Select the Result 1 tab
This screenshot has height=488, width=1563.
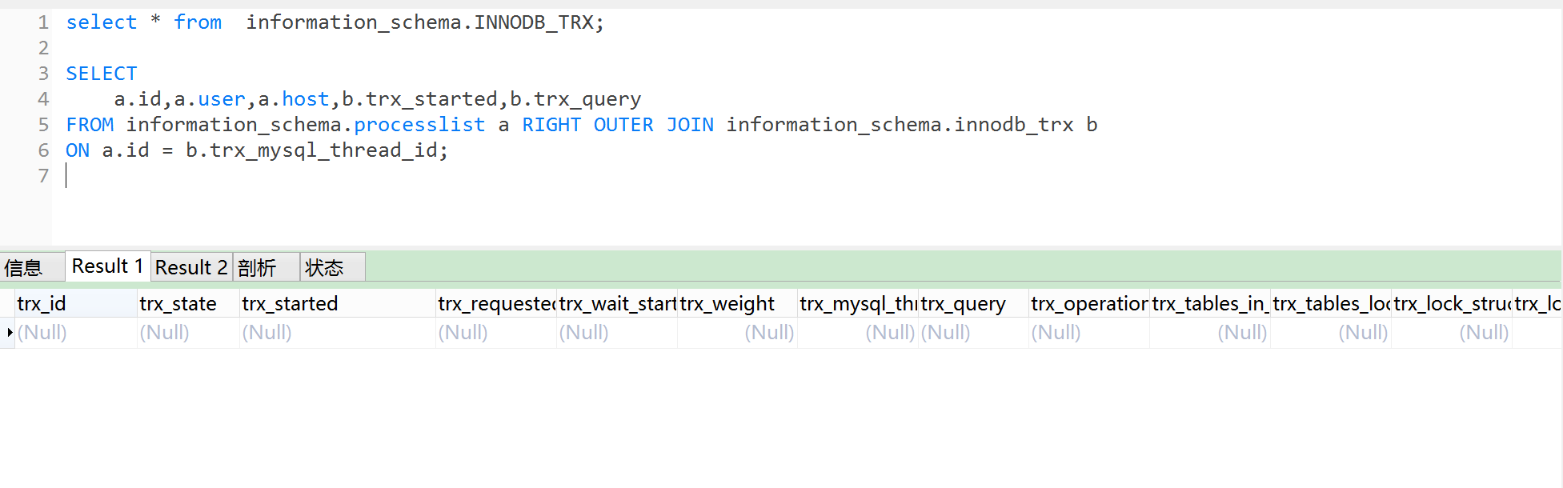click(x=106, y=266)
